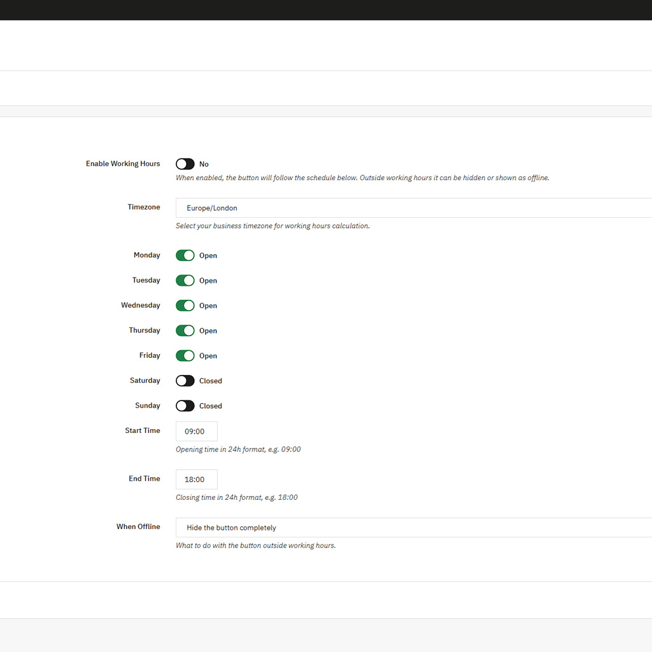The width and height of the screenshot is (652, 652).
Task: Enable the Saturday toggle switch
Action: [x=185, y=381]
